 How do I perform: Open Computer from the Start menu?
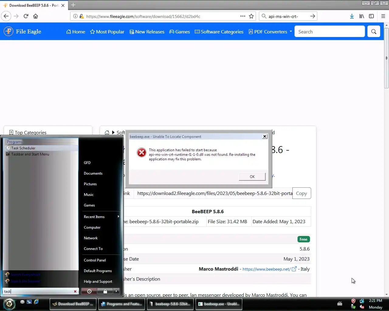point(92,227)
